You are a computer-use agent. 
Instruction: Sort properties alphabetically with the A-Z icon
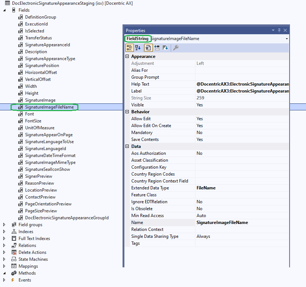[x=138, y=48]
